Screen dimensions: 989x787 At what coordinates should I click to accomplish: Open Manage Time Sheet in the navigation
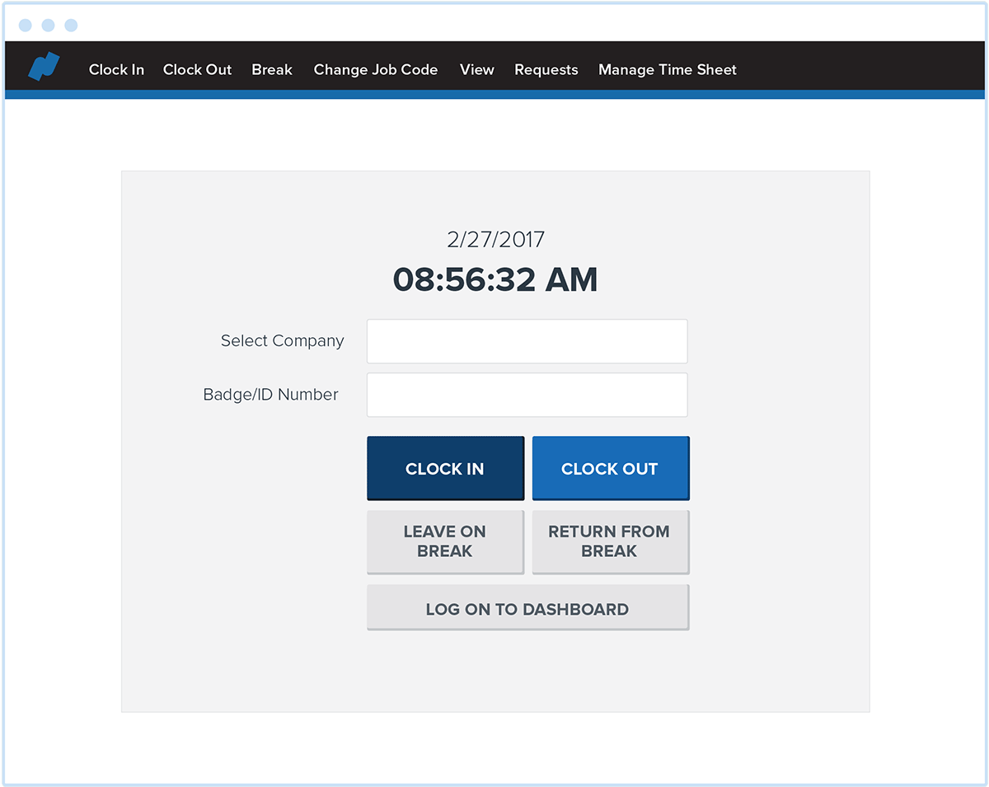pos(668,70)
